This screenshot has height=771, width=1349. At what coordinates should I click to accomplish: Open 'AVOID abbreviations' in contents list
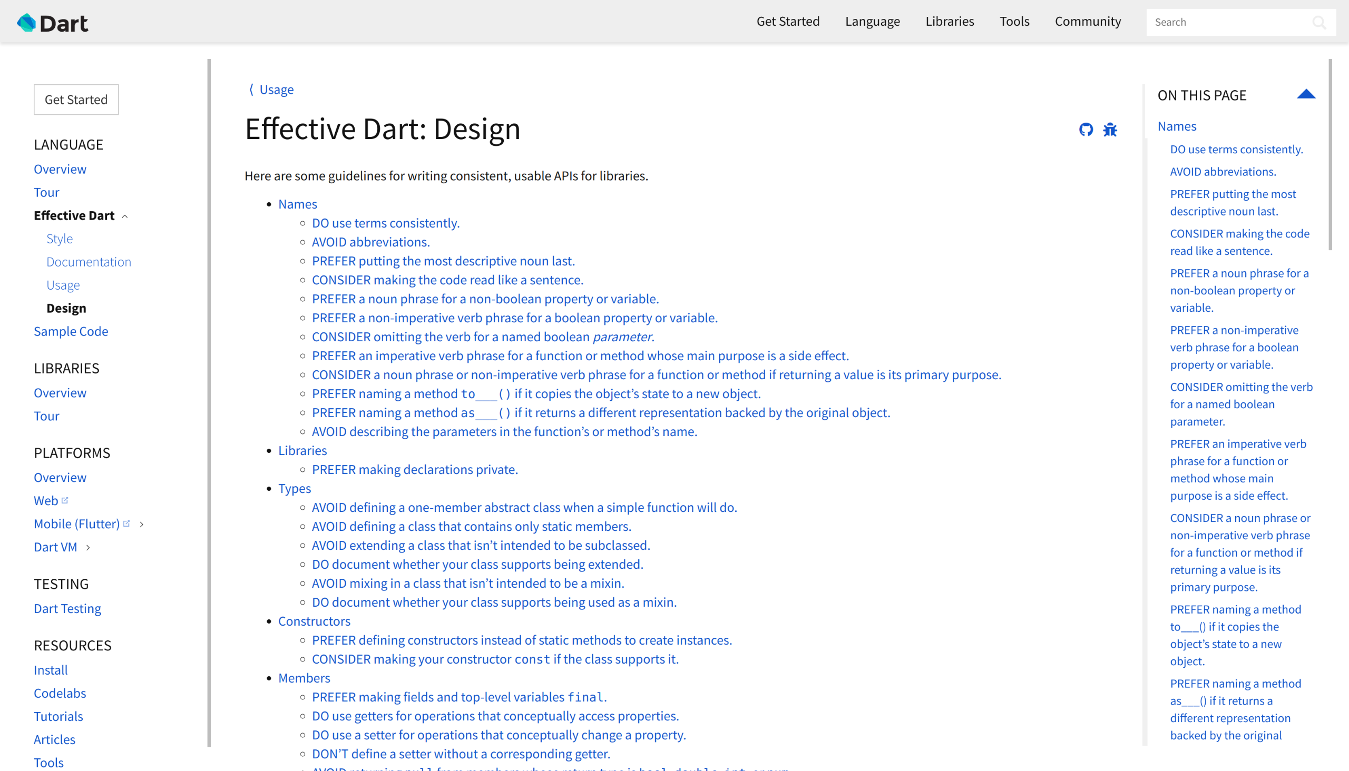coord(371,242)
